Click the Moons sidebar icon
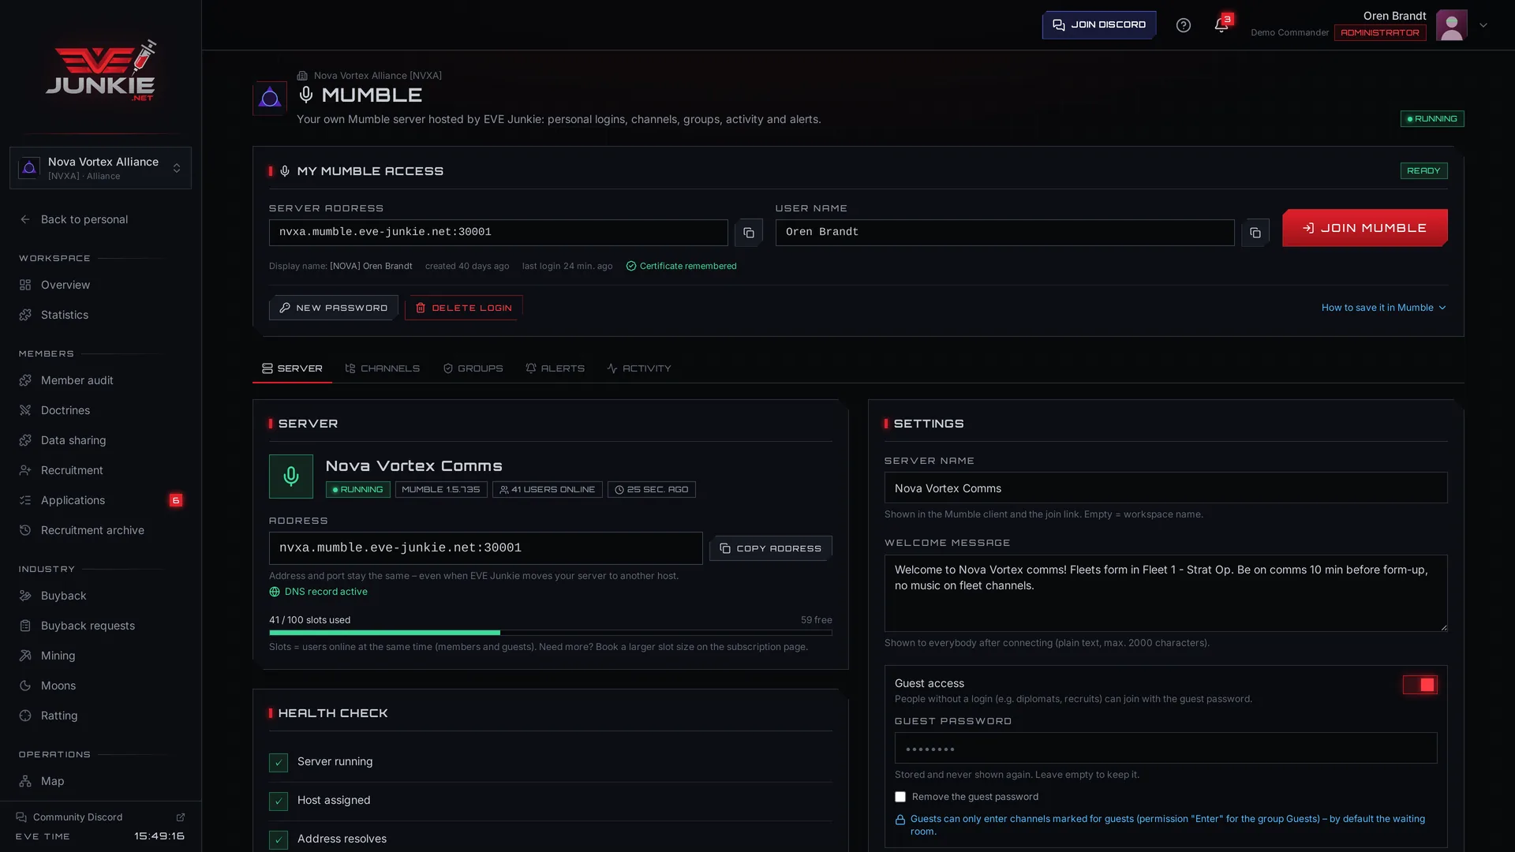 25,686
